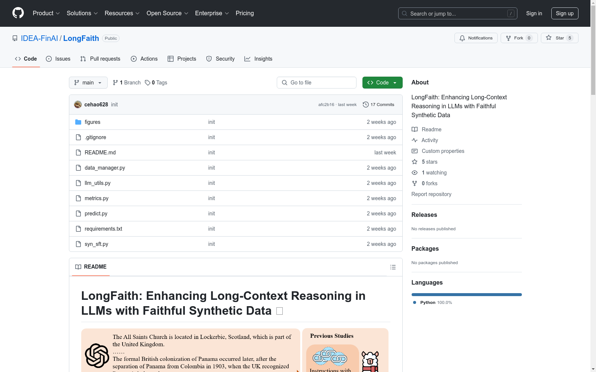Open the Actions tab
The width and height of the screenshot is (596, 372).
click(144, 59)
